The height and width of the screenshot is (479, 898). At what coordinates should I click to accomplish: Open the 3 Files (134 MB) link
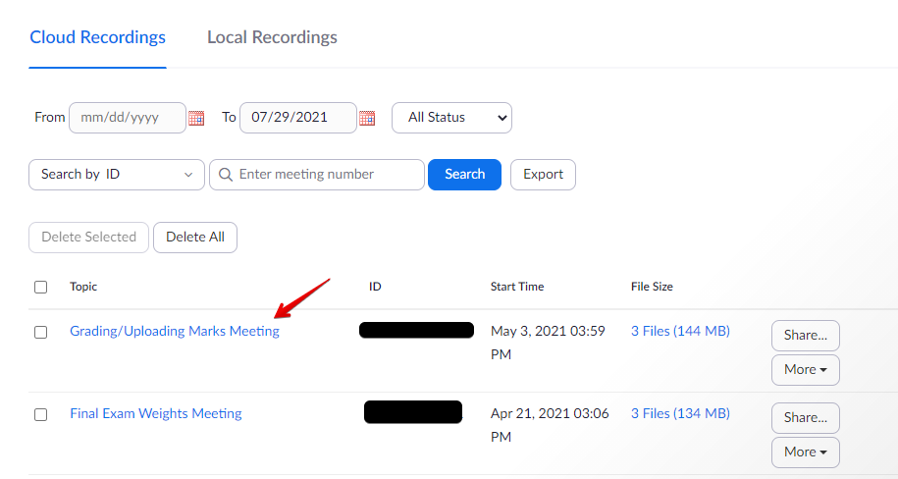[680, 414]
